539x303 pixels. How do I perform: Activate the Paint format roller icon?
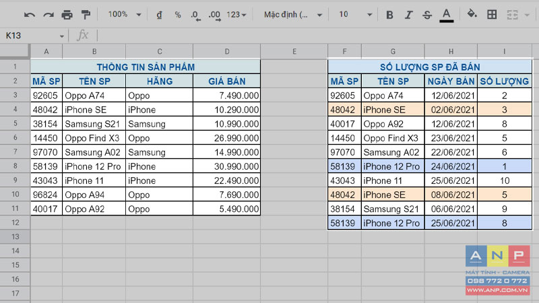coord(86,15)
